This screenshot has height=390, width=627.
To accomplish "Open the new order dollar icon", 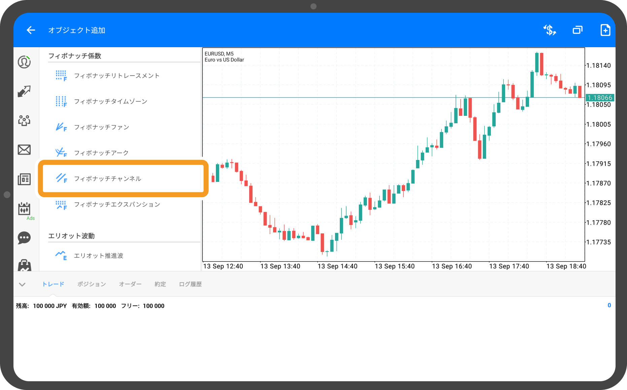I will click(550, 30).
